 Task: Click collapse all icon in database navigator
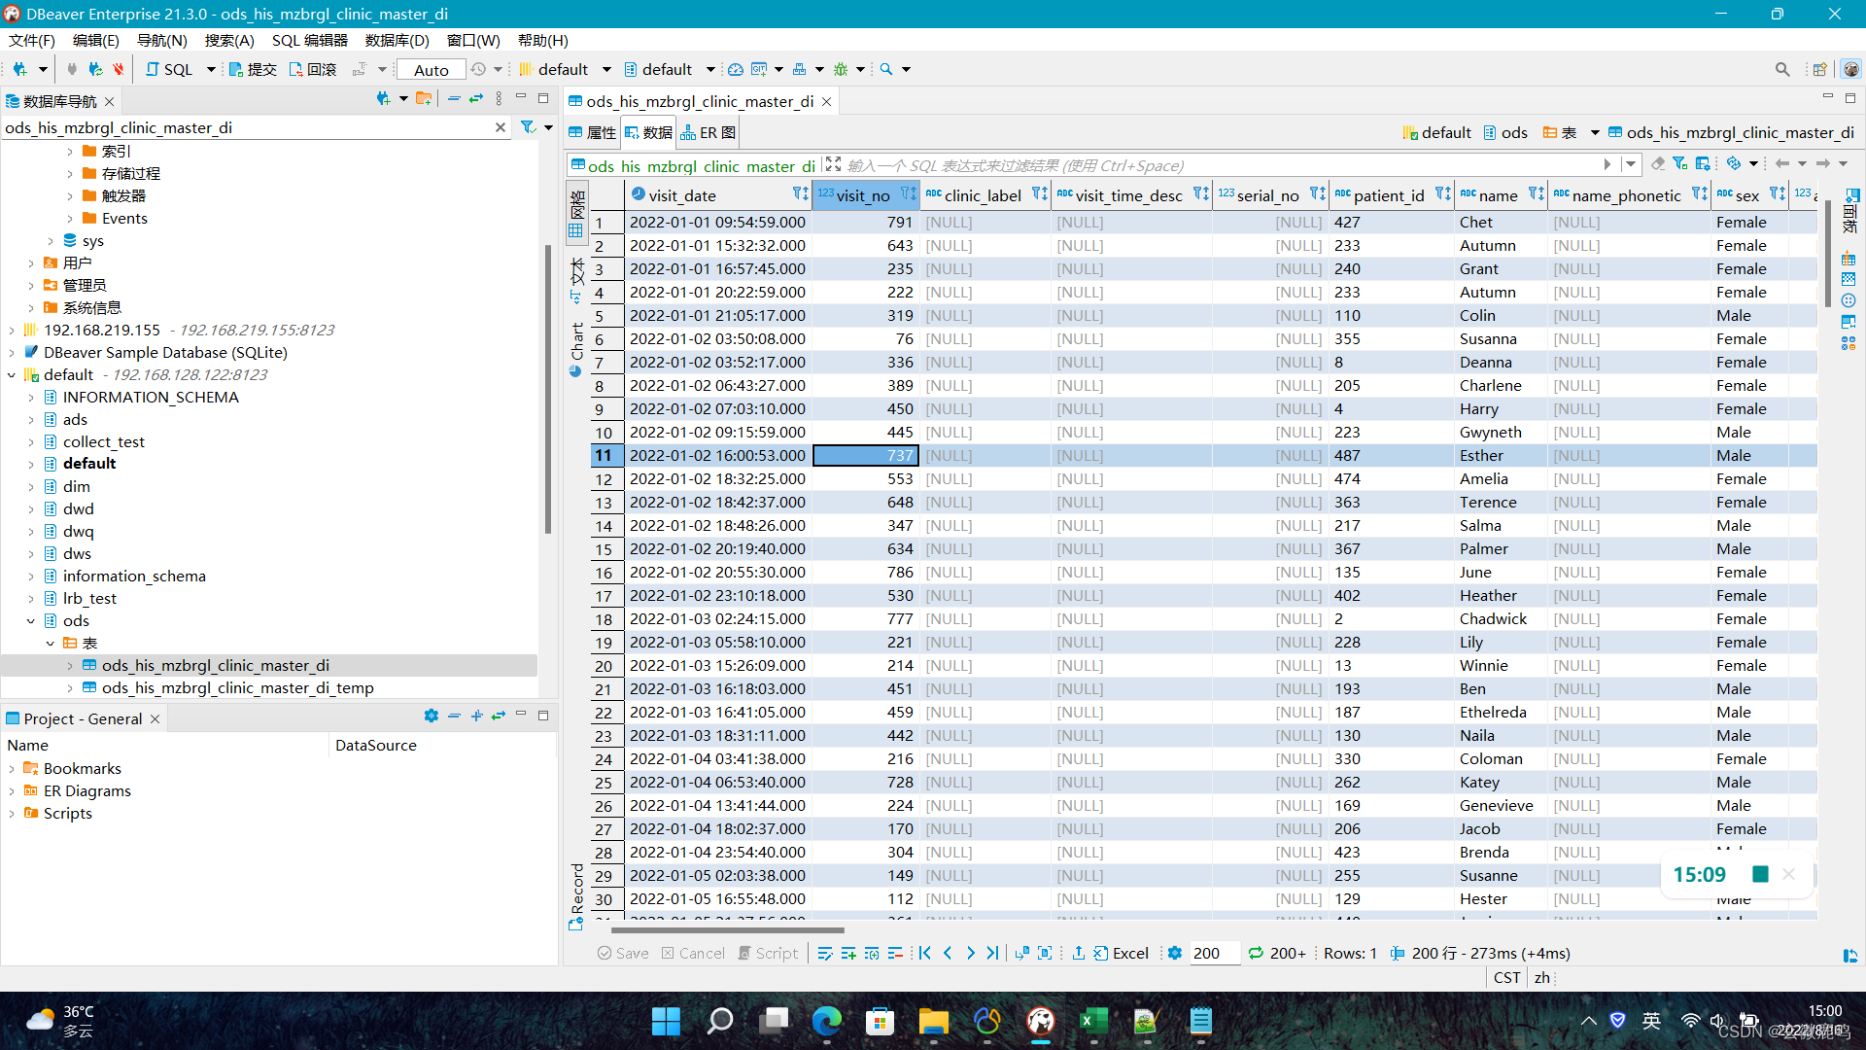[x=454, y=99]
